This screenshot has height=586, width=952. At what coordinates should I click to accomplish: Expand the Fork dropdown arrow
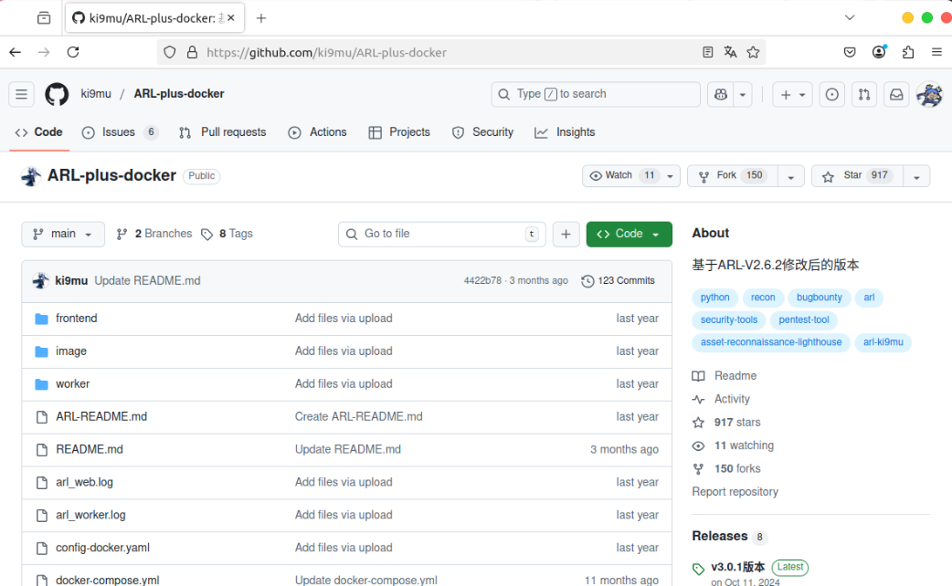790,176
